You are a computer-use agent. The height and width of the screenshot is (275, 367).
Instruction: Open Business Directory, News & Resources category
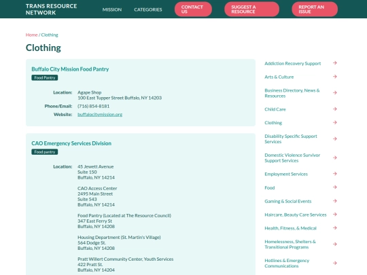point(292,93)
